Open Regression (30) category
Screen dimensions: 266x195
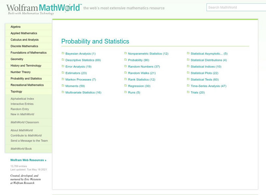tap(139, 86)
